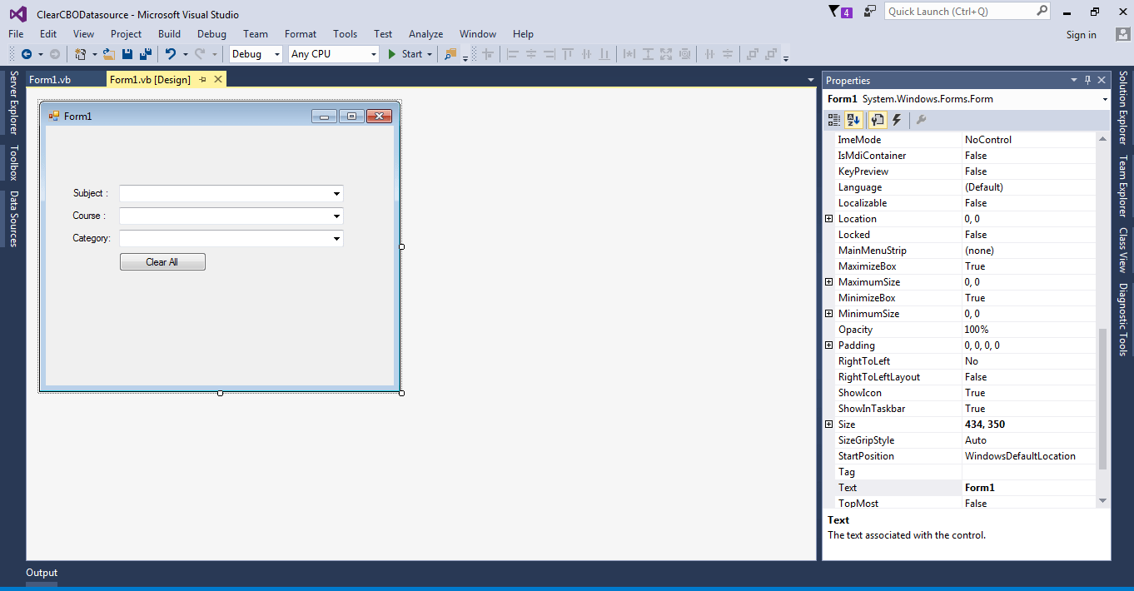
Task: Click Save All in the toolbar
Action: [x=147, y=53]
